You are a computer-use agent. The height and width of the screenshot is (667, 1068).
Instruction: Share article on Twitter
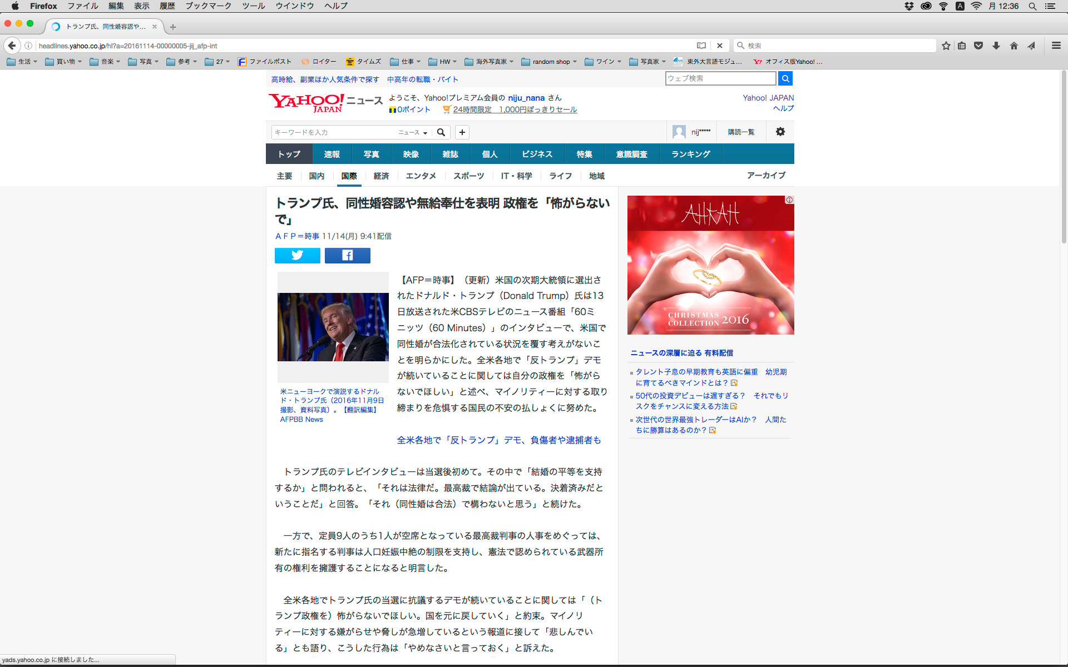point(297,255)
